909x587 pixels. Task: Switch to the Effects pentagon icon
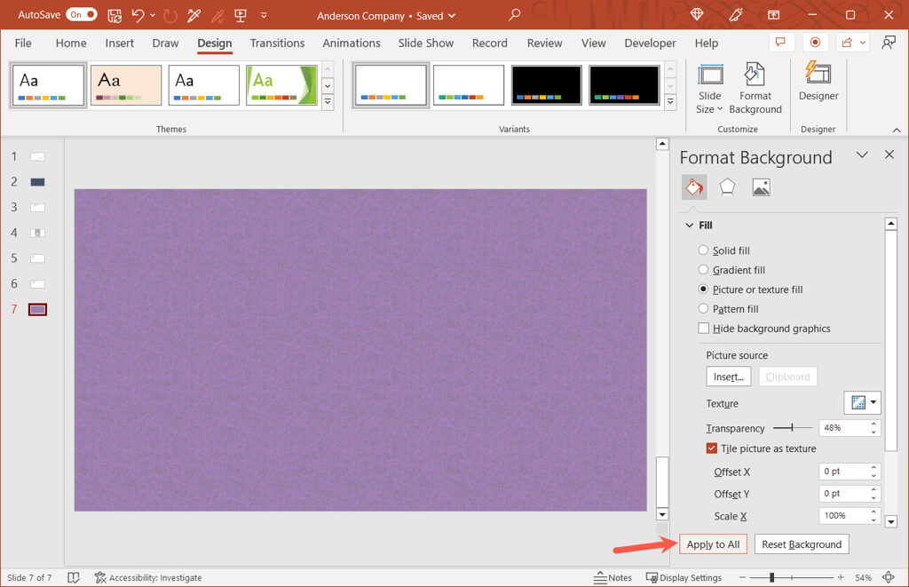[727, 186]
